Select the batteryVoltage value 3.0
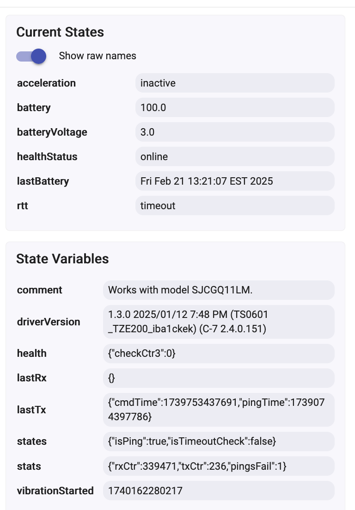The height and width of the screenshot is (510, 355). click(147, 132)
